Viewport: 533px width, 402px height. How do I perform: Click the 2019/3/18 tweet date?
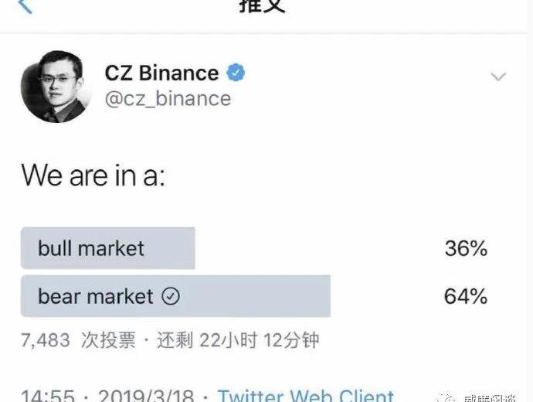pos(148,397)
